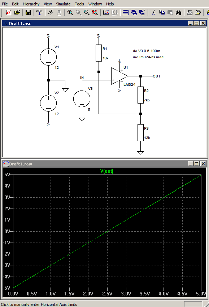Screen dimensions: 209x307
Task: Create a new schematic with the toolbar icon
Action: click(x=9, y=13)
